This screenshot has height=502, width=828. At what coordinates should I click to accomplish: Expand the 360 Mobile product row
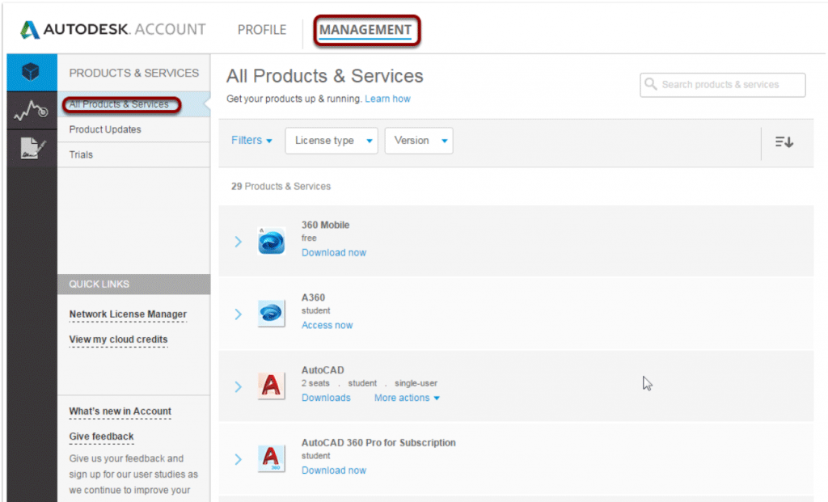point(238,241)
